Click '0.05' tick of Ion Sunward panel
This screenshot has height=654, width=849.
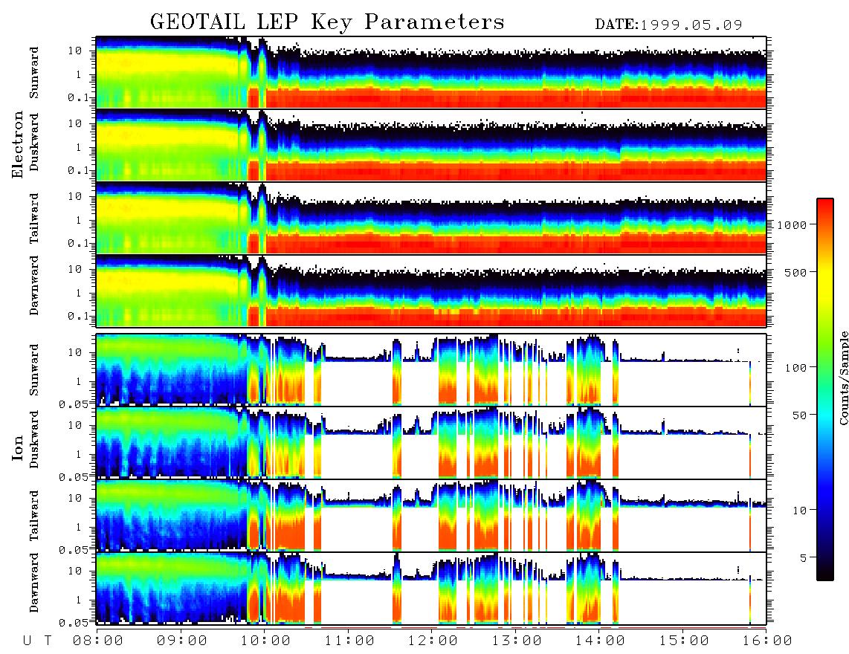coord(73,404)
